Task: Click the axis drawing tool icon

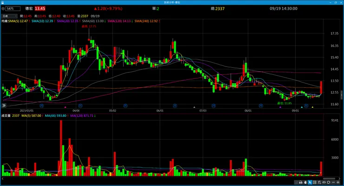Action: (319, 182)
